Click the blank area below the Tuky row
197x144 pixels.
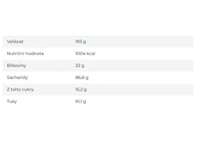(x=98, y=125)
